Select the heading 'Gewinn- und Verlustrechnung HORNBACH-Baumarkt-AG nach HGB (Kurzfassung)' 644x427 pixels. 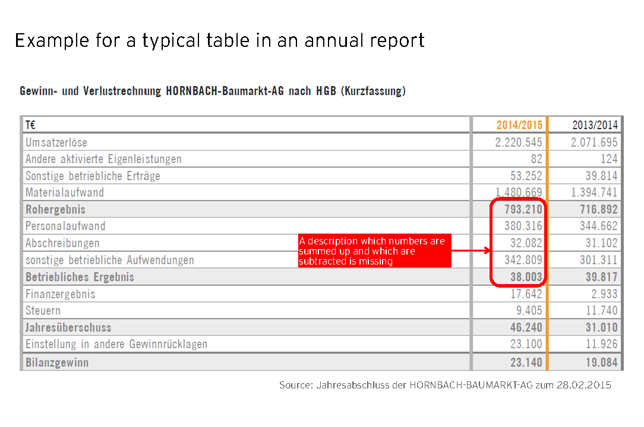[213, 91]
